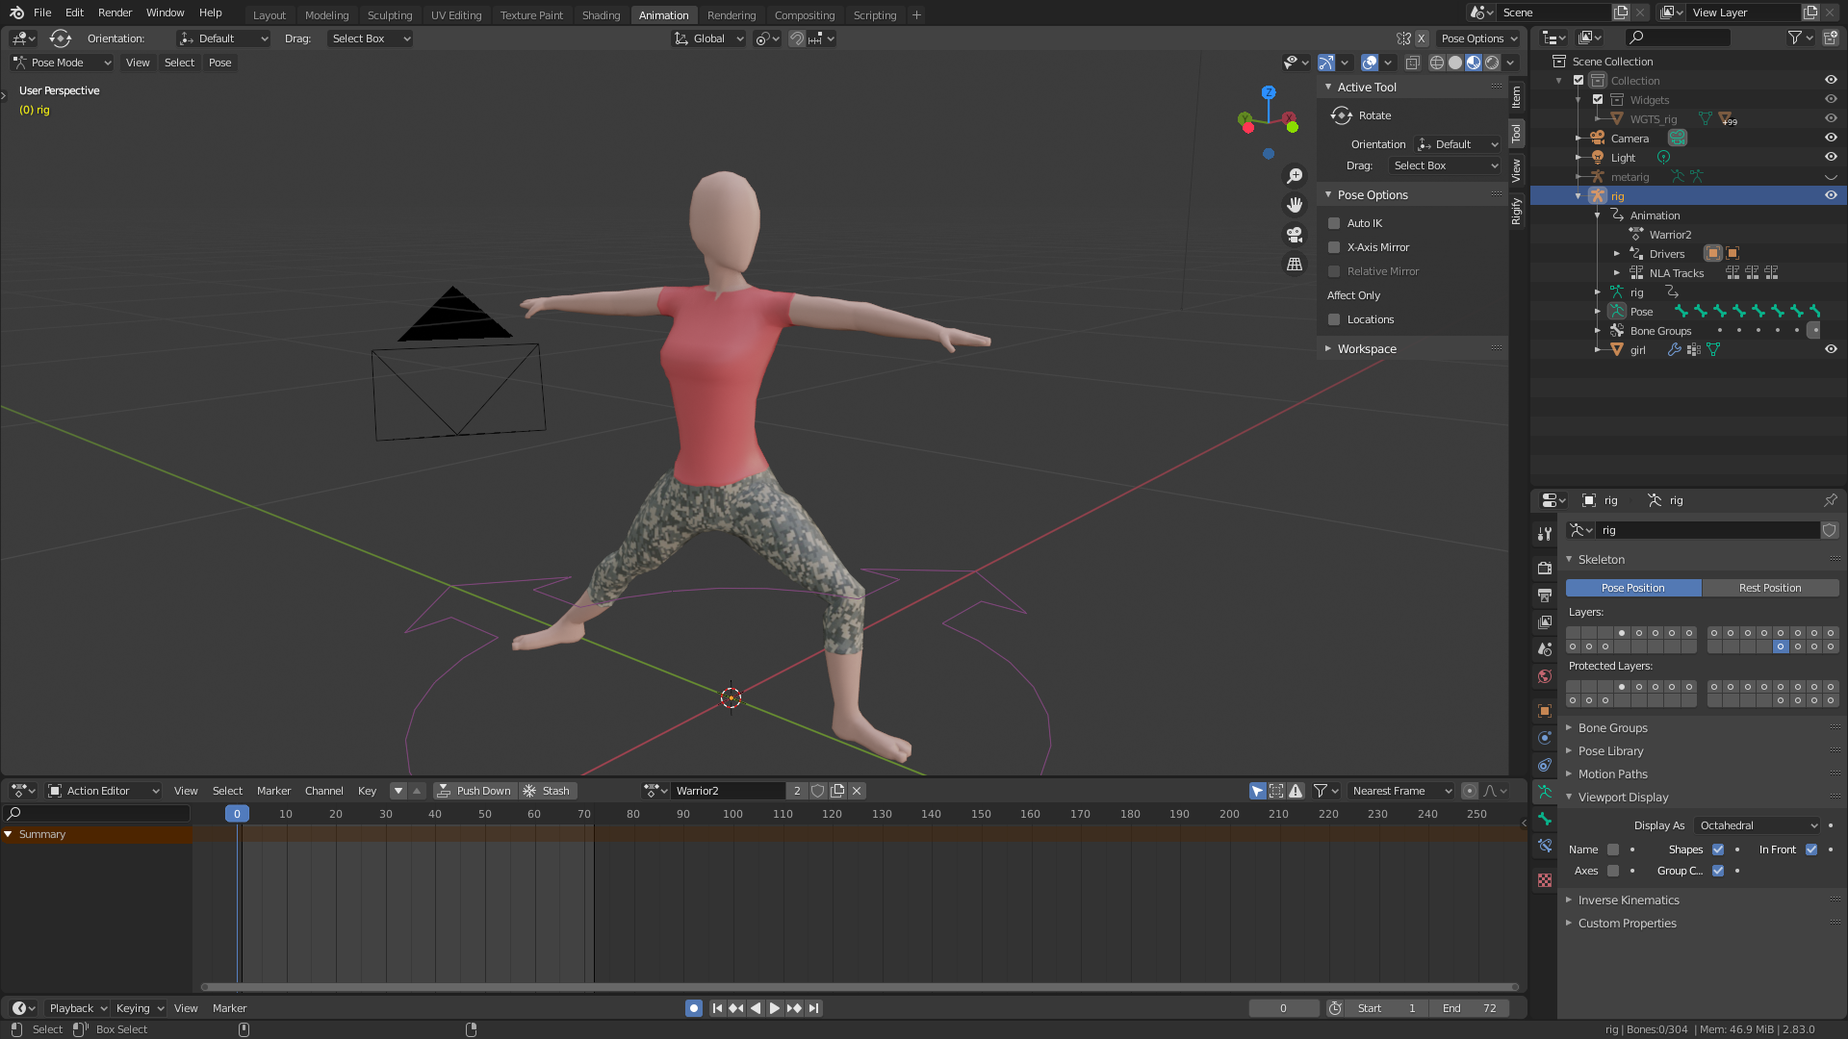Enable X-Axis Mirror checkbox
The image size is (1848, 1039).
click(1334, 247)
